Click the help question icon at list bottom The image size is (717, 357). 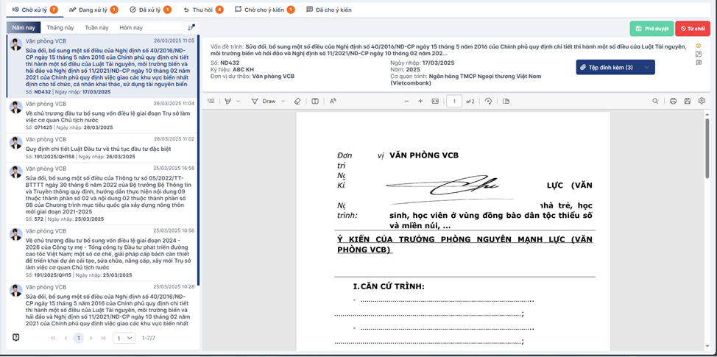click(x=16, y=337)
